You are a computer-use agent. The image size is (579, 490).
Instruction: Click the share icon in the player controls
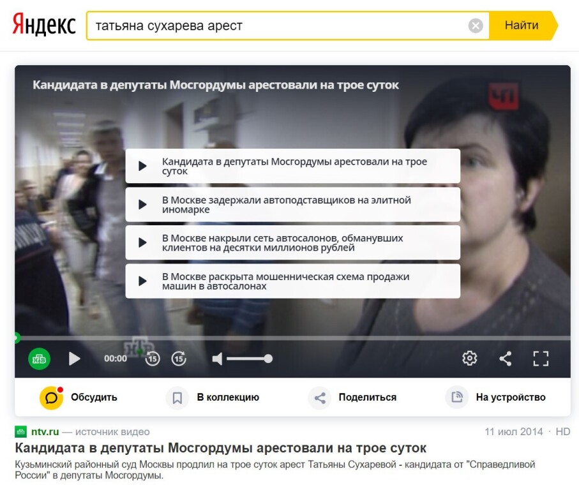pyautogui.click(x=505, y=359)
